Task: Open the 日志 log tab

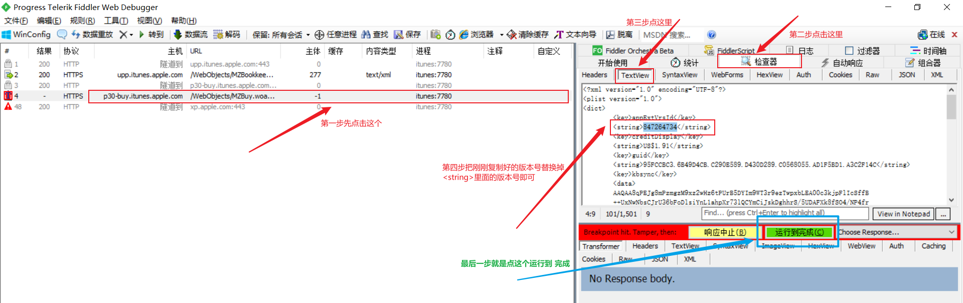Action: click(x=800, y=51)
